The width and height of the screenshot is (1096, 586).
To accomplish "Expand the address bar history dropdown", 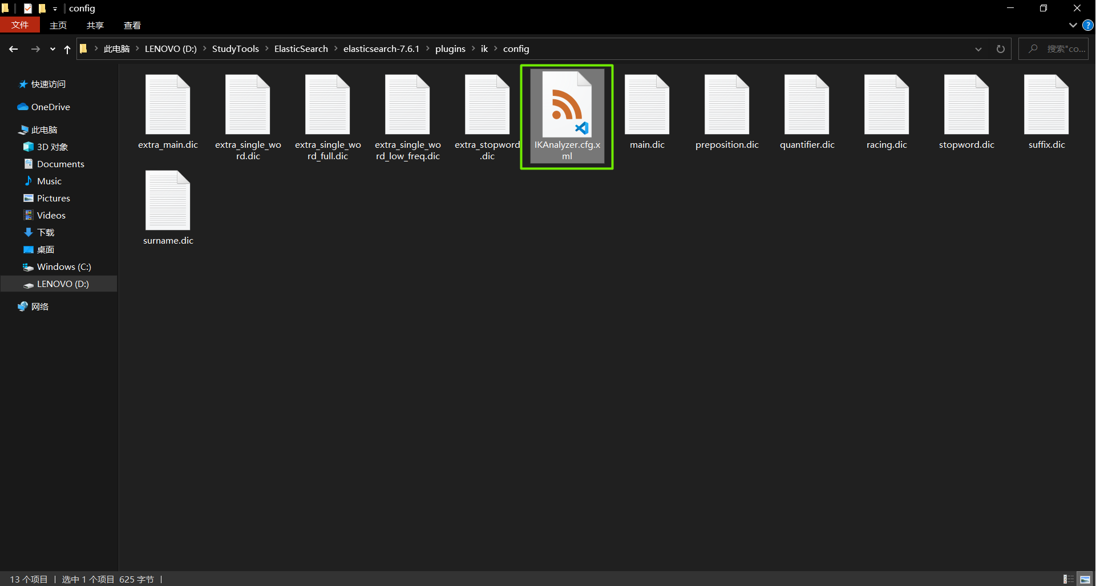I will point(978,49).
